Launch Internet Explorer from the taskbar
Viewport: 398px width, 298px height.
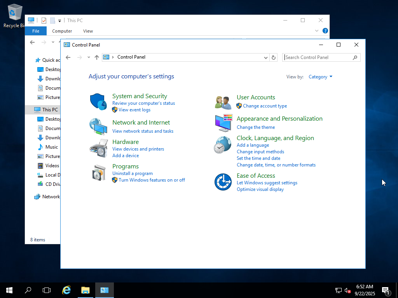[x=67, y=290]
